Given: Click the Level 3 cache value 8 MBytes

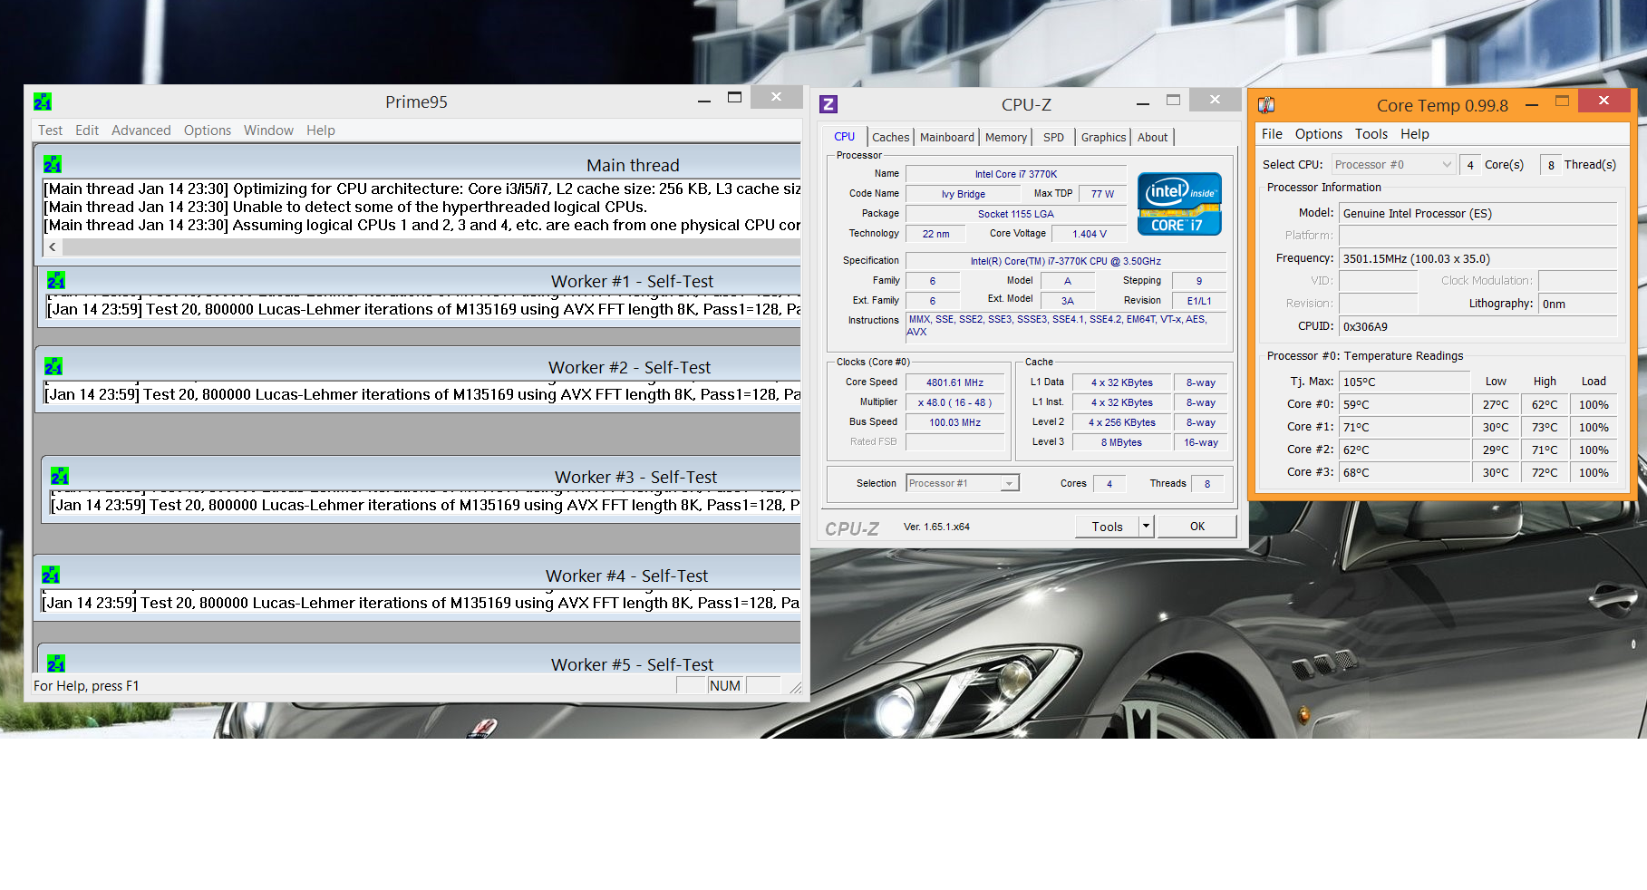Looking at the screenshot, I should [1122, 442].
